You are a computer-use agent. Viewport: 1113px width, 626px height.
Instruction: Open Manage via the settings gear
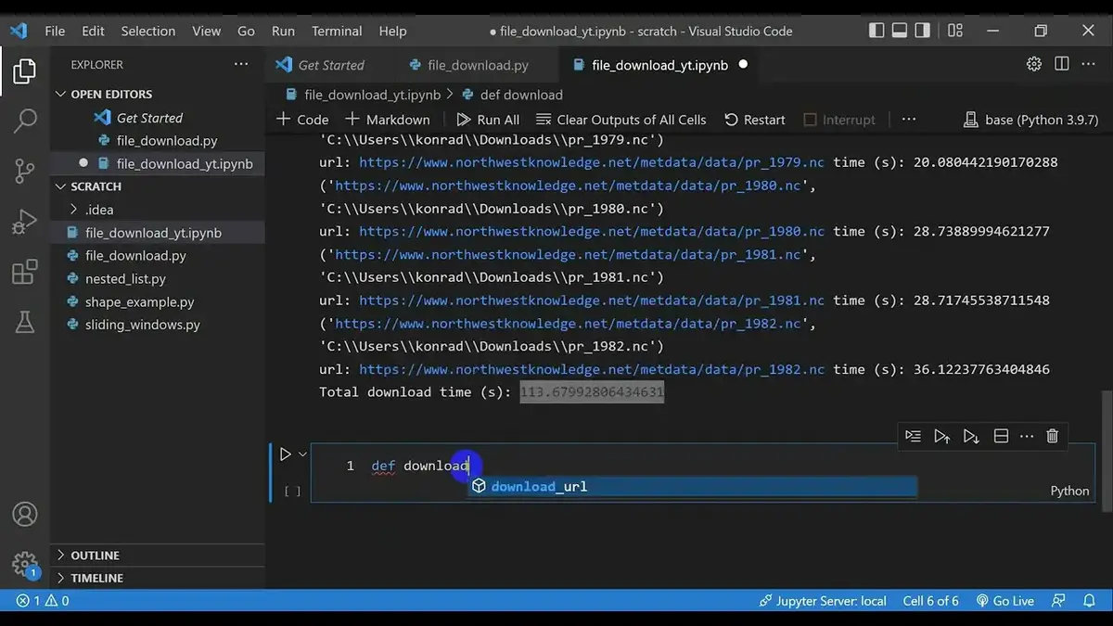click(24, 564)
